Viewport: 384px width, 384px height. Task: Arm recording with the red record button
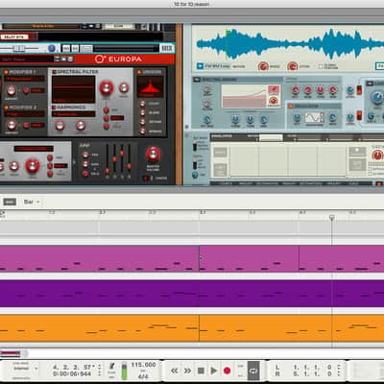227,371
